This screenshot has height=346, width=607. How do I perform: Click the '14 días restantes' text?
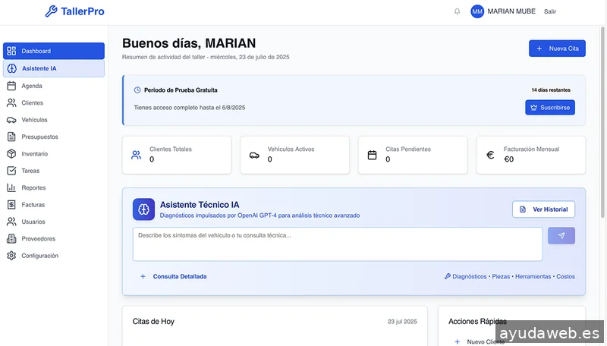(551, 90)
